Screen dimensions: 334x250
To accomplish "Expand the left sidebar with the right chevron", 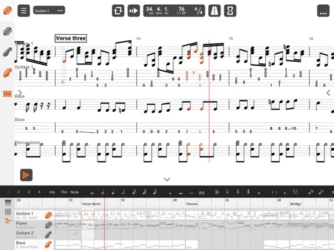I will click(x=20, y=93).
